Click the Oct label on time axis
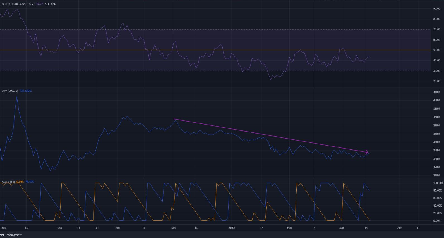444x238 pixels. (59, 228)
